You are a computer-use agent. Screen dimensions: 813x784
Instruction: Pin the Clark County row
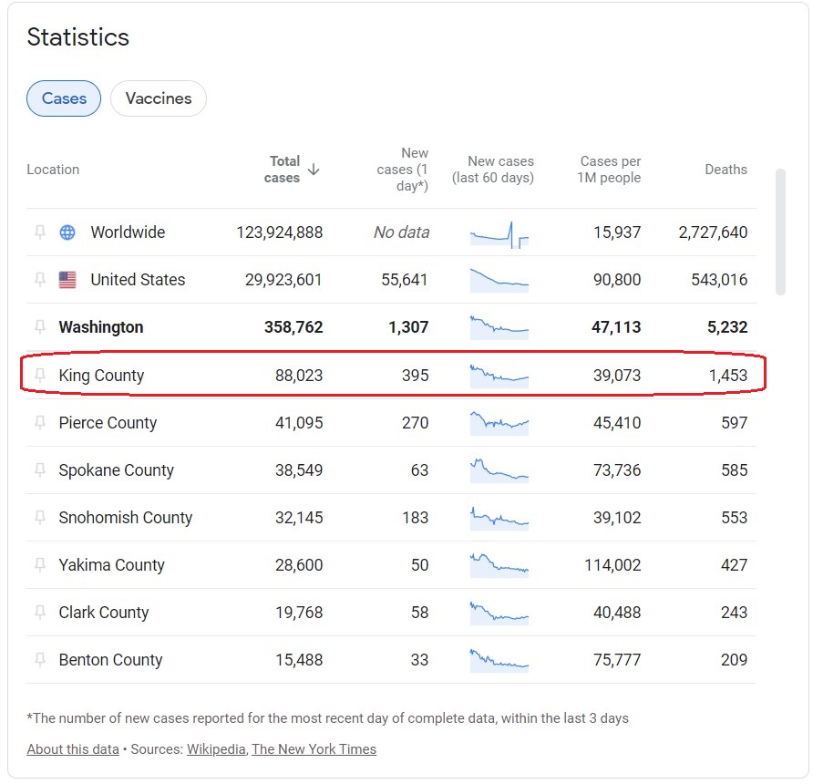coord(39,612)
